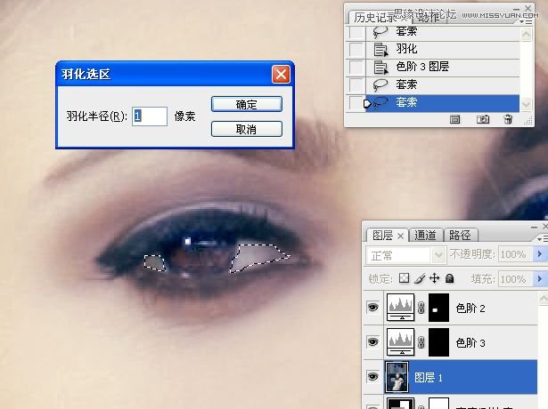Click the delete state trash icon in History panel
Image resolution: width=548 pixels, height=409 pixels.
coord(508,119)
